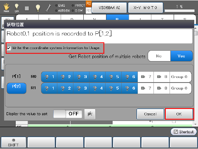Toggle R1 joint 6 axis button
Image resolution: width=198 pixels, height=149 pixels.
(x=130, y=88)
